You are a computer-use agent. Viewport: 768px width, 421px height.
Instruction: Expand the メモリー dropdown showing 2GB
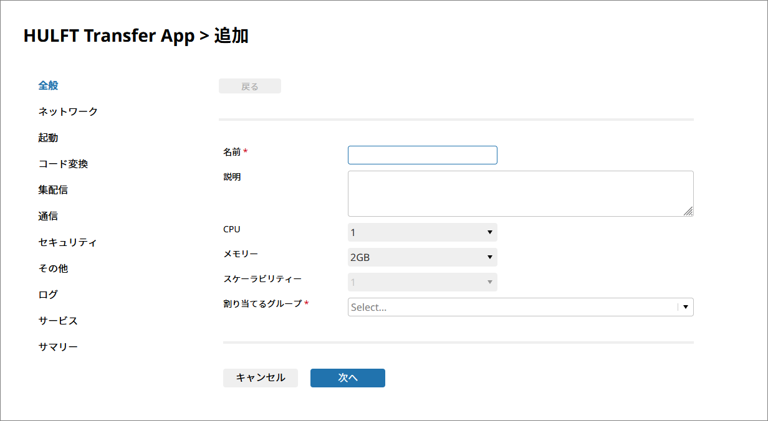tap(422, 257)
